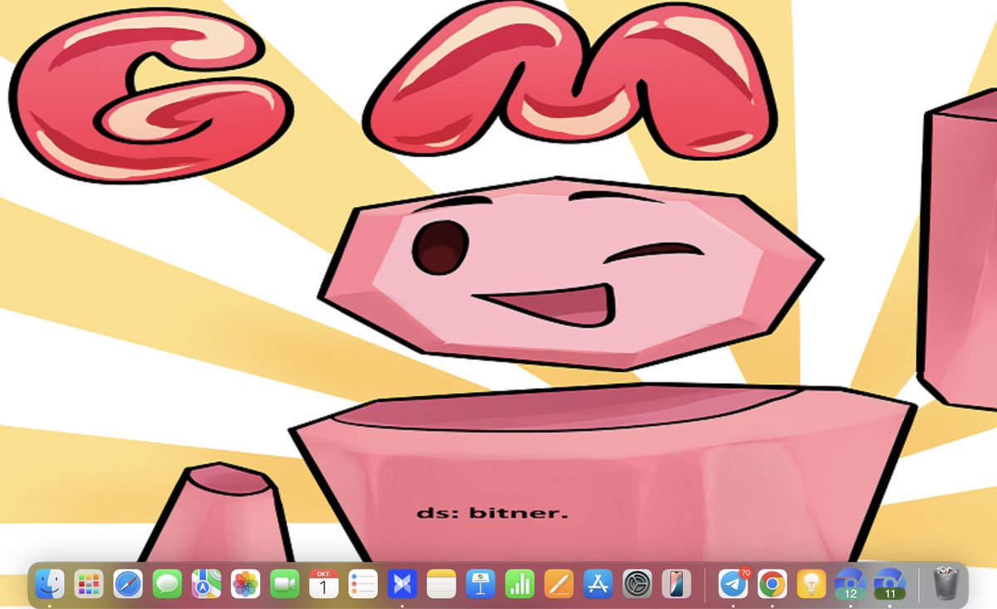This screenshot has height=609, width=997.
Task: Open Telegram with 70 unread badge
Action: [733, 584]
